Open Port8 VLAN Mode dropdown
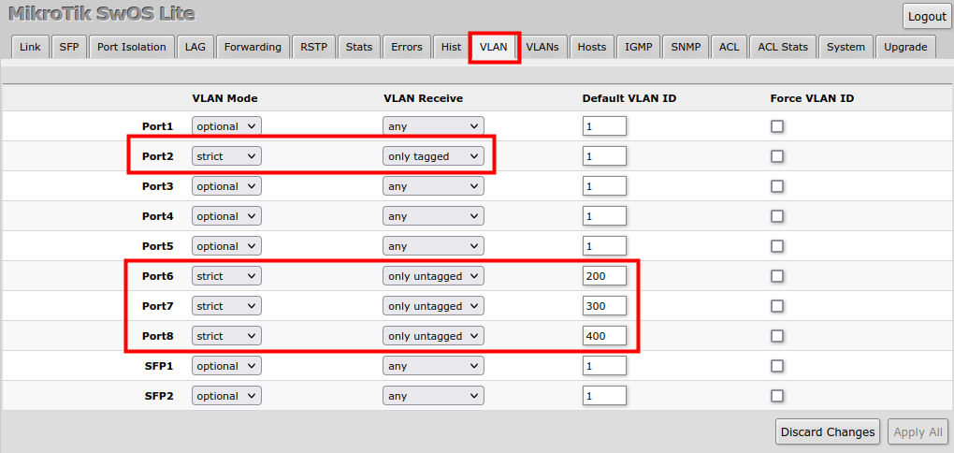The image size is (954, 453). click(x=226, y=336)
